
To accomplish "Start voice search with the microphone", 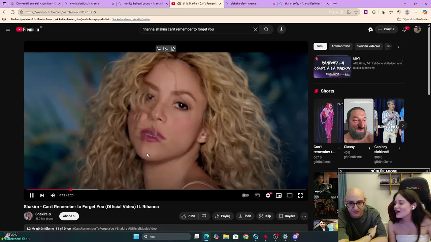I will click(281, 29).
